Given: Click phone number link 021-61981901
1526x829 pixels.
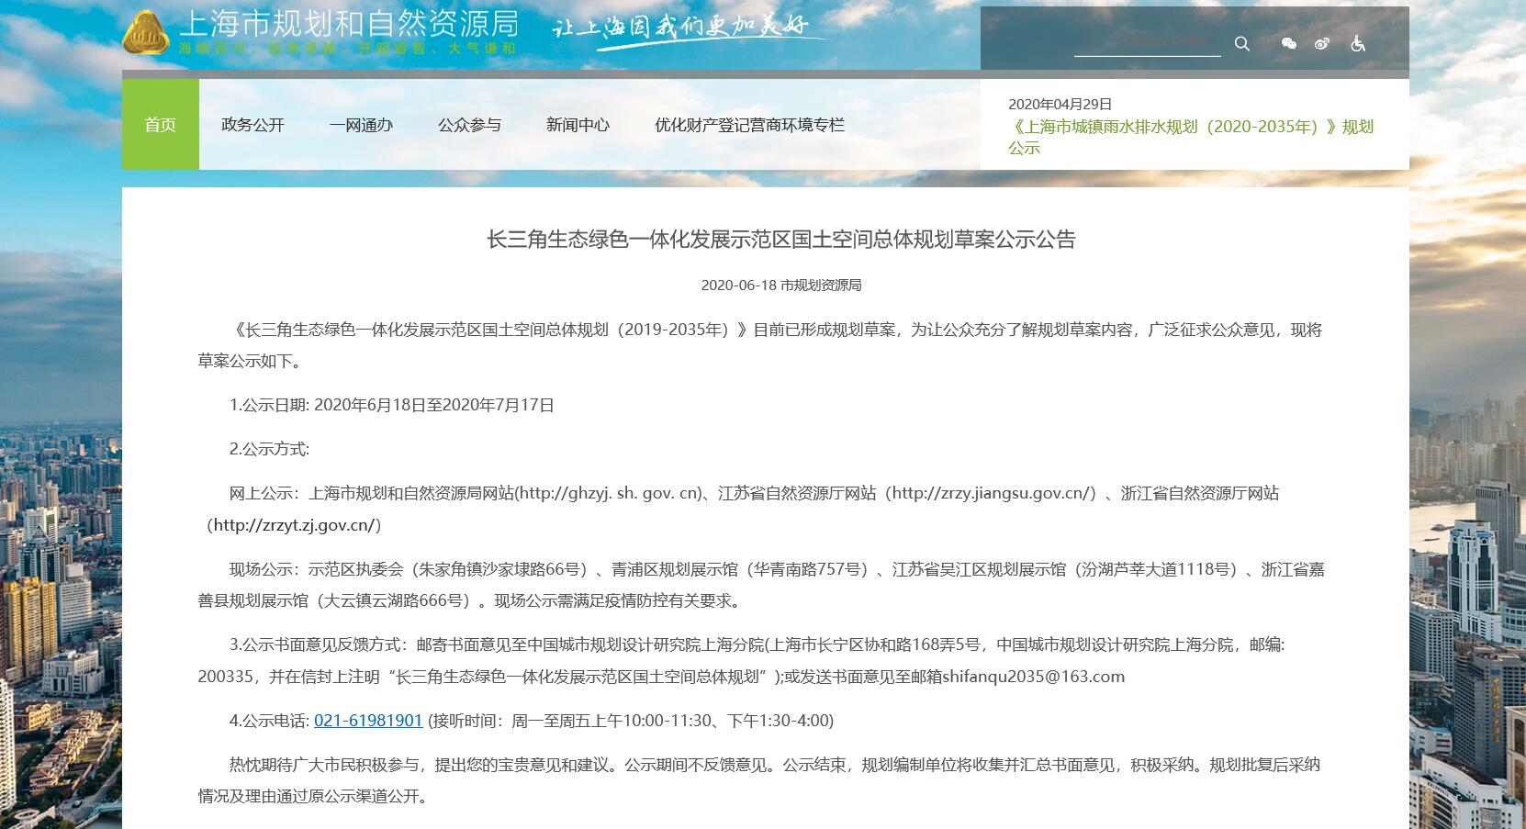Looking at the screenshot, I should pos(368,721).
